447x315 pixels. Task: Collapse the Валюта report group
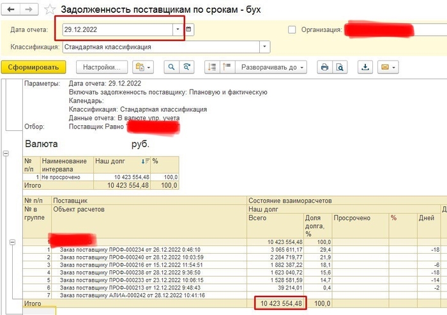(x=6, y=153)
